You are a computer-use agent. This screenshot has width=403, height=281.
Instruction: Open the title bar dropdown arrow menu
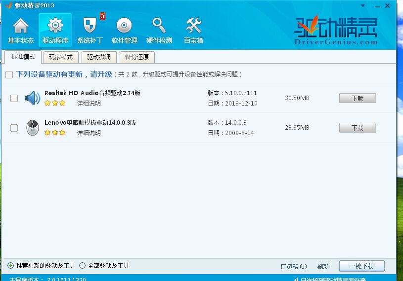tap(363, 5)
